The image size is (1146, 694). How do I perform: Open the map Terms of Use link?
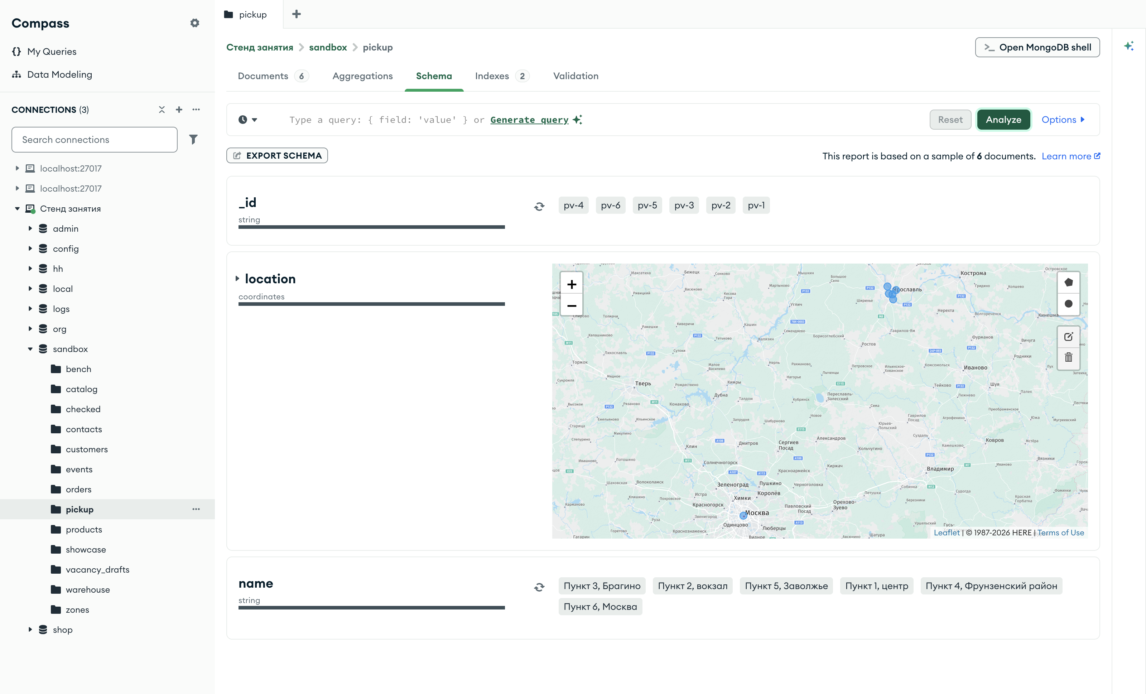[1060, 532]
